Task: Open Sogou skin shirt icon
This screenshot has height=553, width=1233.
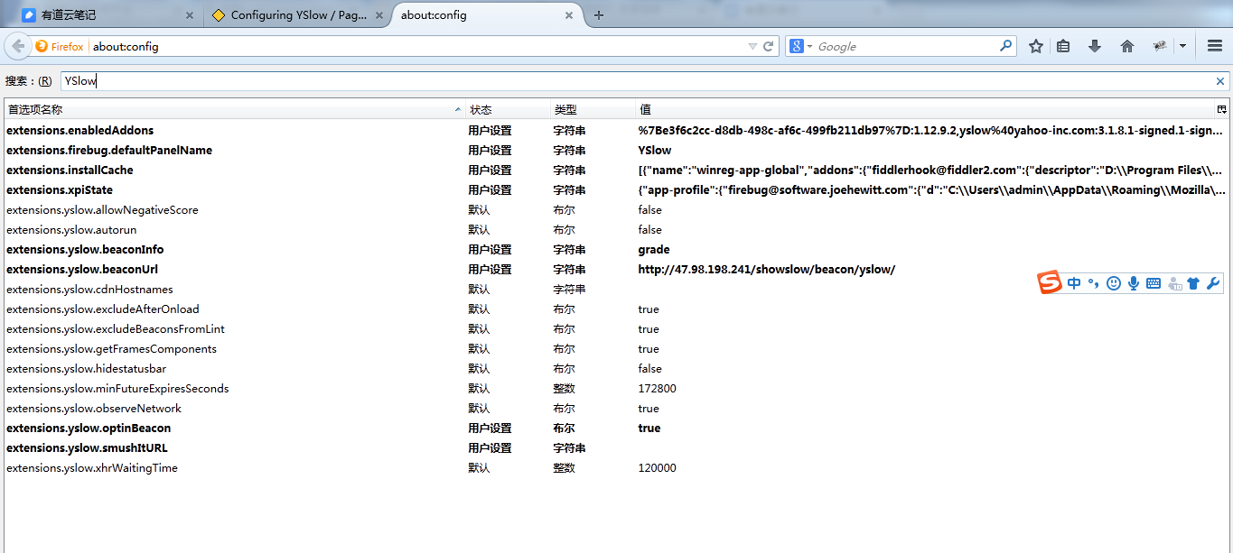Action: click(x=1193, y=283)
